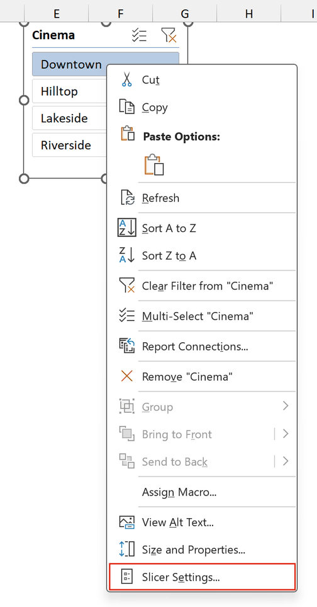
Task: Click the Paste Options label
Action: click(x=181, y=137)
